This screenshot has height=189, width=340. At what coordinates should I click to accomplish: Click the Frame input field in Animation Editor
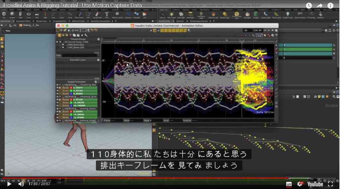click(116, 120)
